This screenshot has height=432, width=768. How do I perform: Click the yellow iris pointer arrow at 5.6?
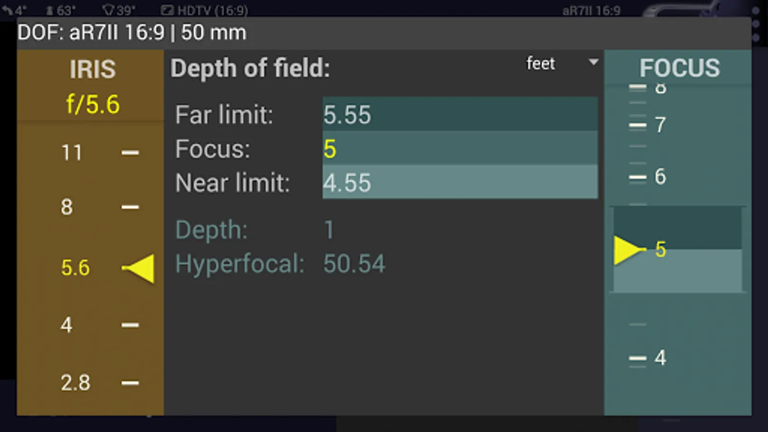point(141,268)
